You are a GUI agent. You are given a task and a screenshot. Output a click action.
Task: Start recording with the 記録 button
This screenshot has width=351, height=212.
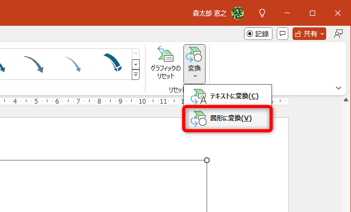coord(258,34)
